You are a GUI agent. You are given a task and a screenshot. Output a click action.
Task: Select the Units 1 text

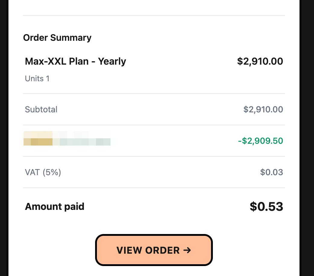37,79
